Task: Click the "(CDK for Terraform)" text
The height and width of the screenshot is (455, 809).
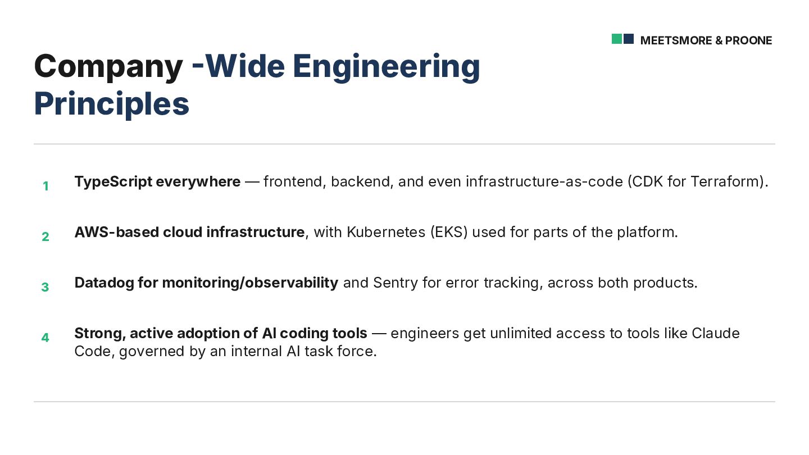Action: pos(698,182)
